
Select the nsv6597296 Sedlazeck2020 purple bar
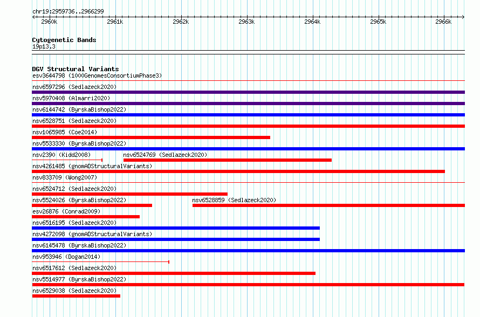coord(248,92)
